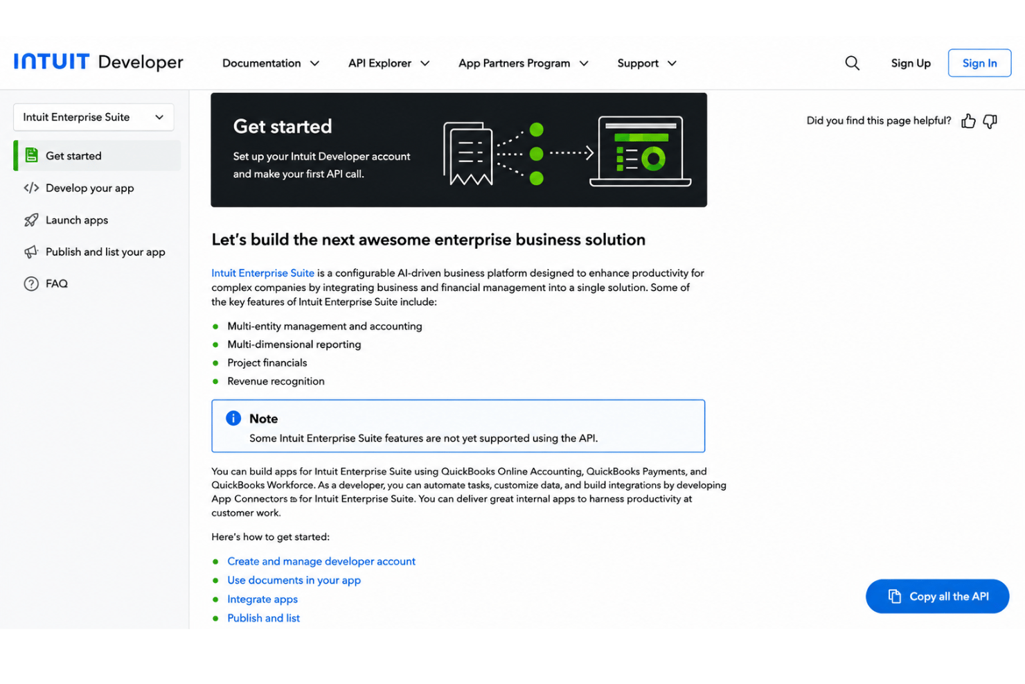Click the Here's how to get started text
Image resolution: width=1025 pixels, height=684 pixels.
[x=270, y=537]
